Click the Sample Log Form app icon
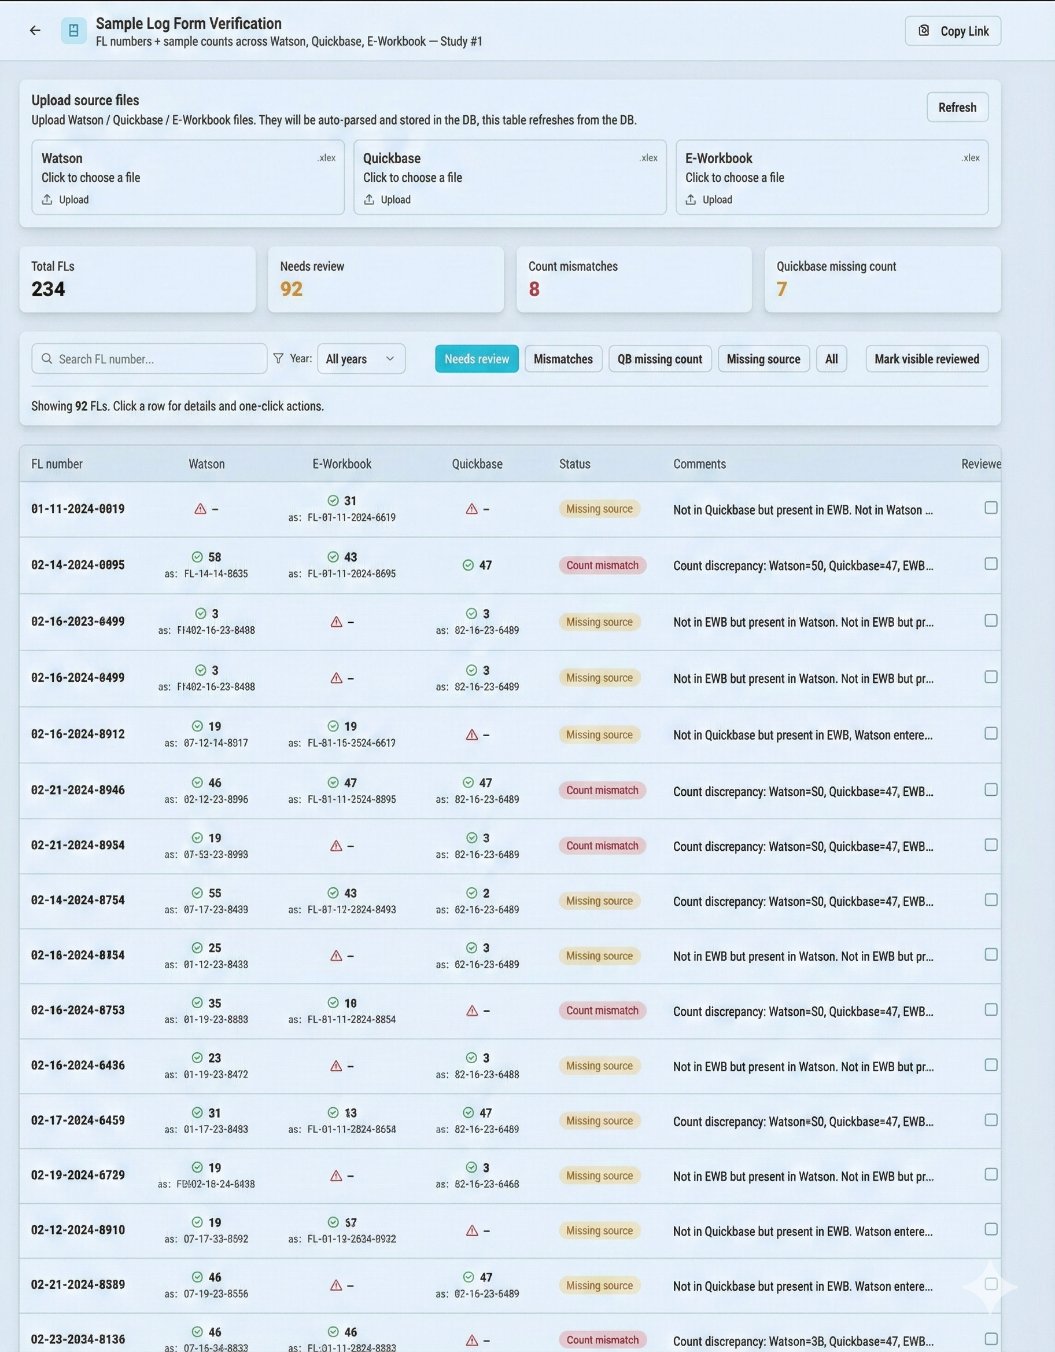Image resolution: width=1055 pixels, height=1352 pixels. click(73, 30)
